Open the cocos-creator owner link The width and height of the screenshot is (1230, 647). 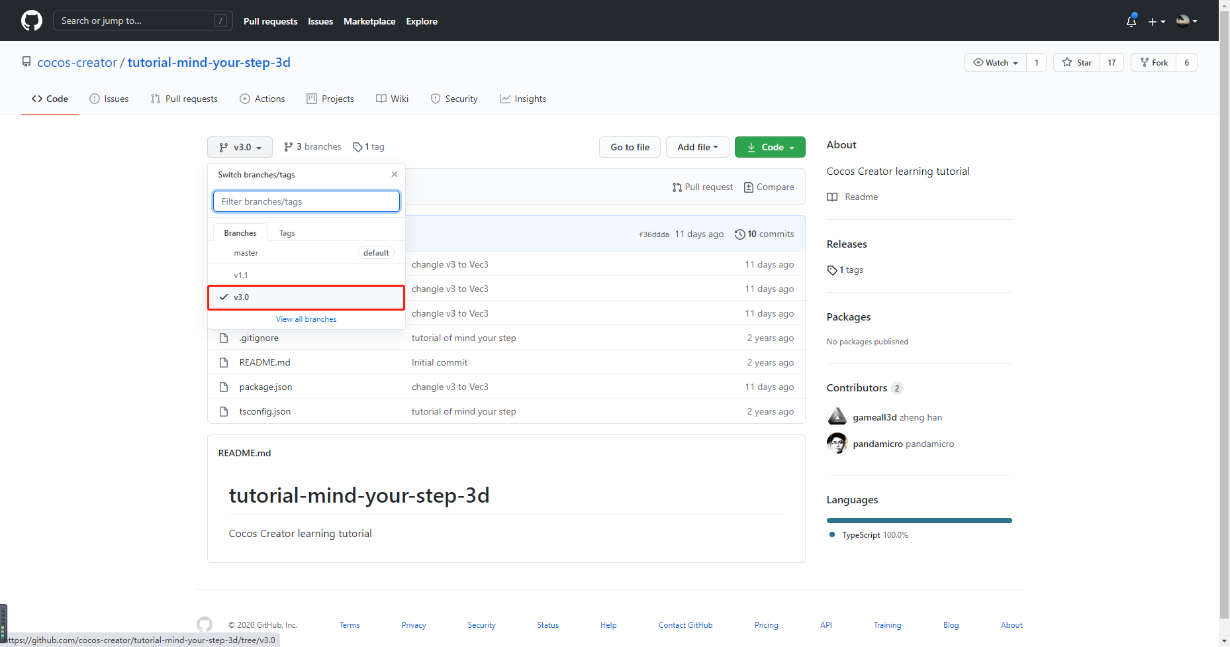click(x=77, y=62)
